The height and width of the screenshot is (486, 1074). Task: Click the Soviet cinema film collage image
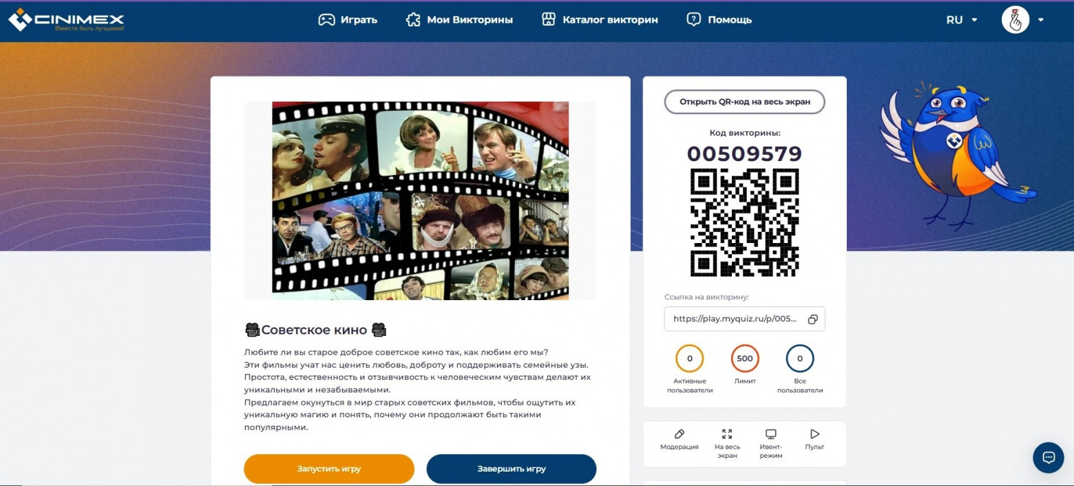coord(421,201)
